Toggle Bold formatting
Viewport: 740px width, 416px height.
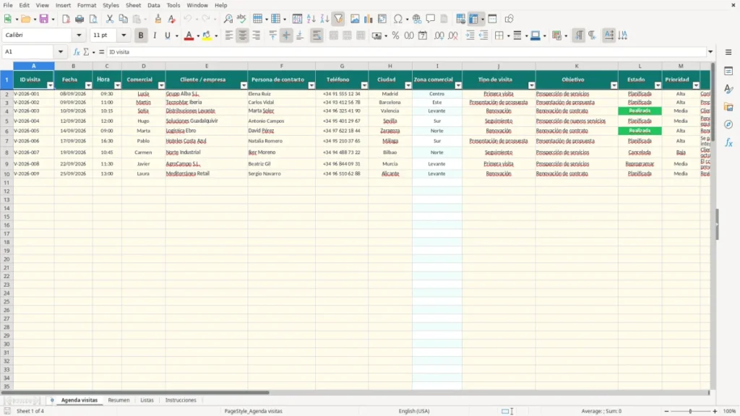[141, 35]
